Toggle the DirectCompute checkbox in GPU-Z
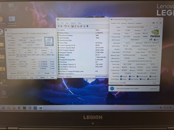Image resolution: width=174 pixels, height=130 pixels. coord(138,76)
